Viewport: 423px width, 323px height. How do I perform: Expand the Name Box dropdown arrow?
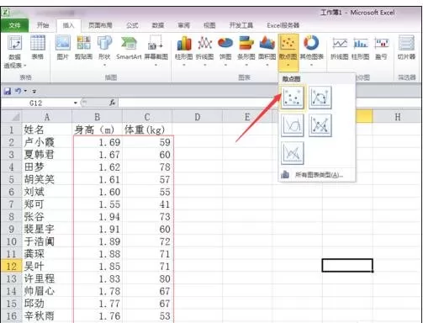[x=76, y=103]
